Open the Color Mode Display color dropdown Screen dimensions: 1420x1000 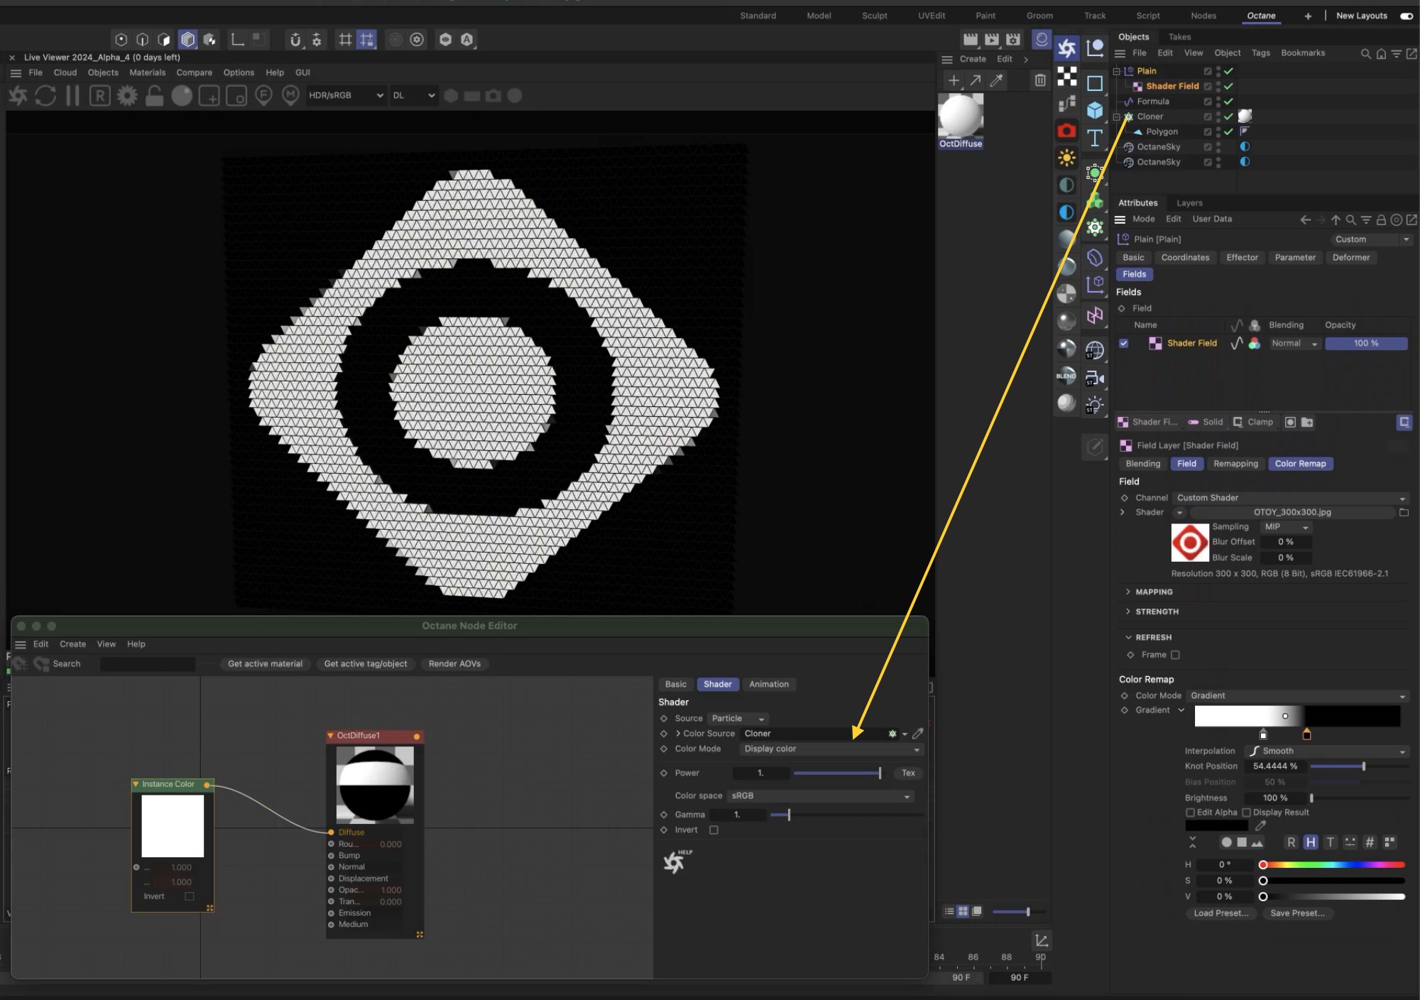click(830, 749)
